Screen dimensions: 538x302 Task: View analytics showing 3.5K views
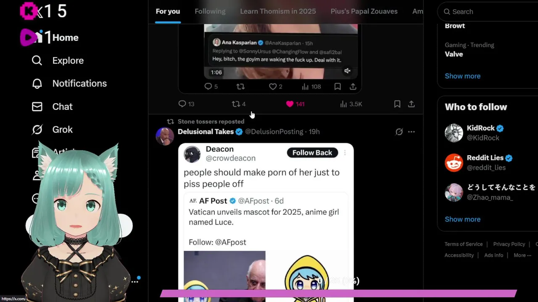[x=351, y=104]
